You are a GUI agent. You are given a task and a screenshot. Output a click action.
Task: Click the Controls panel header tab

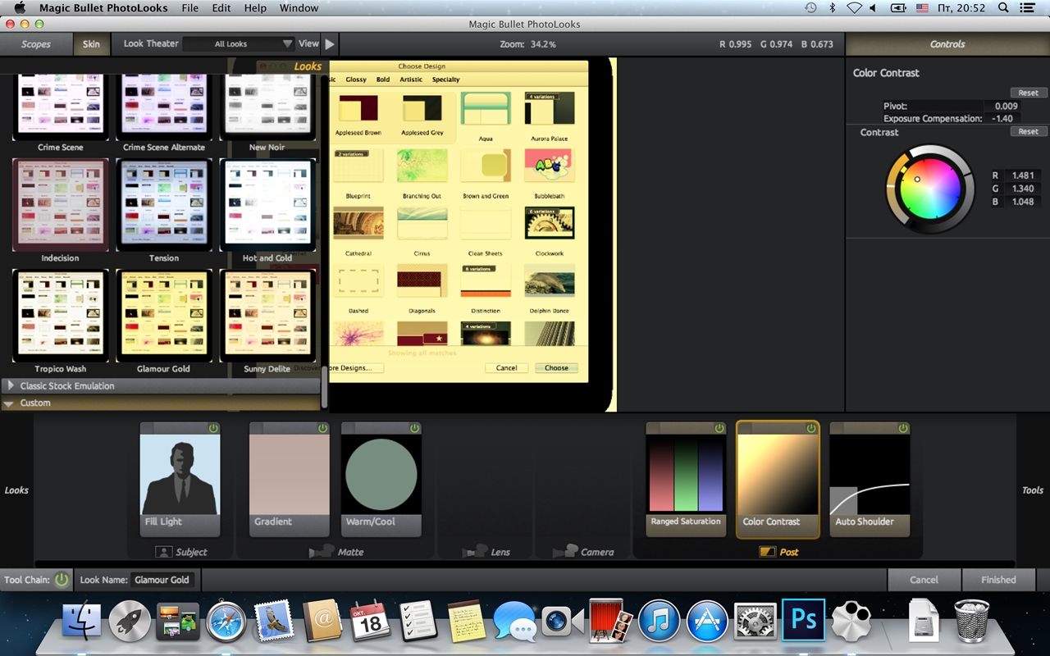click(947, 44)
